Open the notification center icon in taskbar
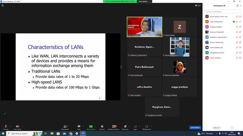This screenshot has width=243, height=136. pos(239,133)
